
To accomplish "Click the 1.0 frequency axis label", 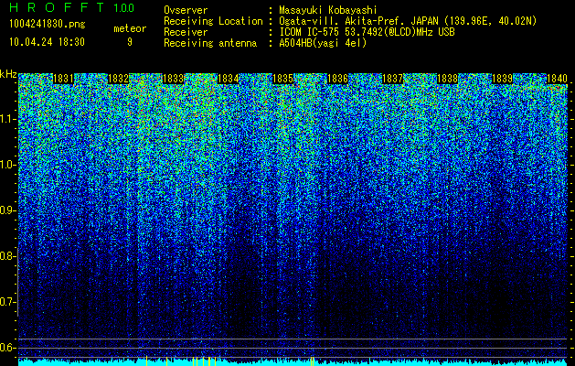I will click(8, 165).
